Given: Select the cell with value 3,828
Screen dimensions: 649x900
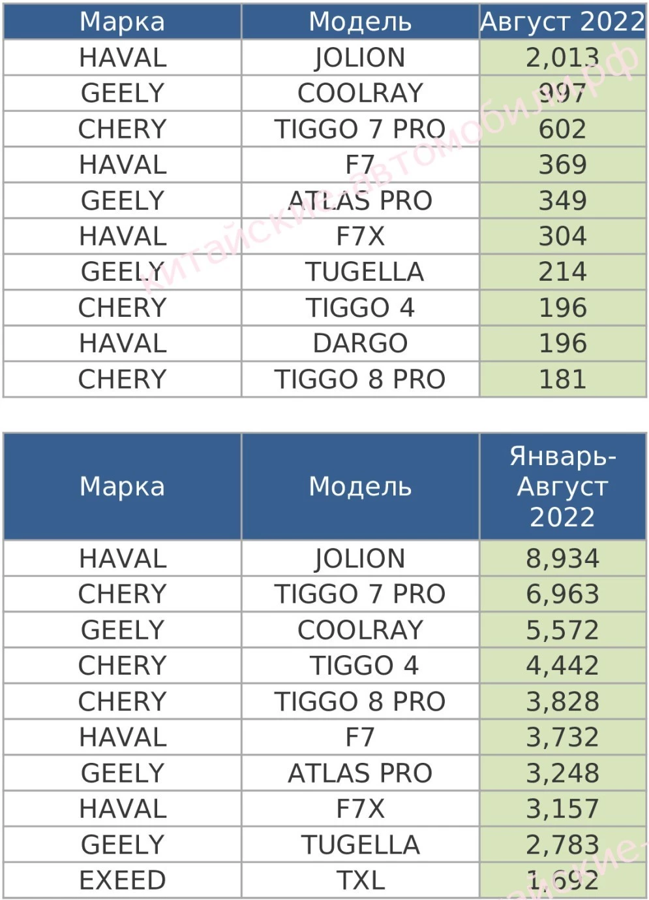Looking at the screenshot, I should click(x=562, y=701).
